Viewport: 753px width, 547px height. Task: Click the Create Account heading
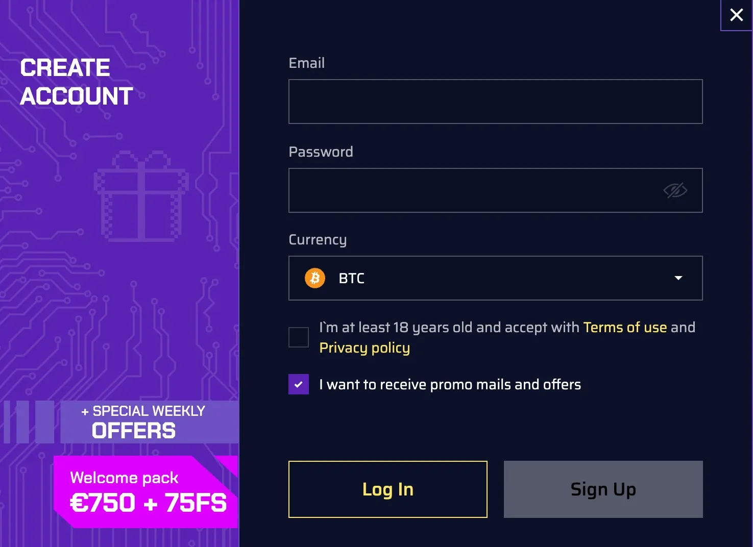(77, 82)
